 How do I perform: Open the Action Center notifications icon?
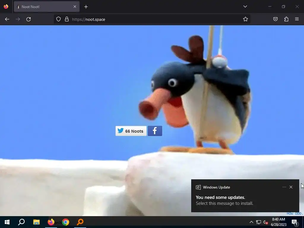click(294, 222)
